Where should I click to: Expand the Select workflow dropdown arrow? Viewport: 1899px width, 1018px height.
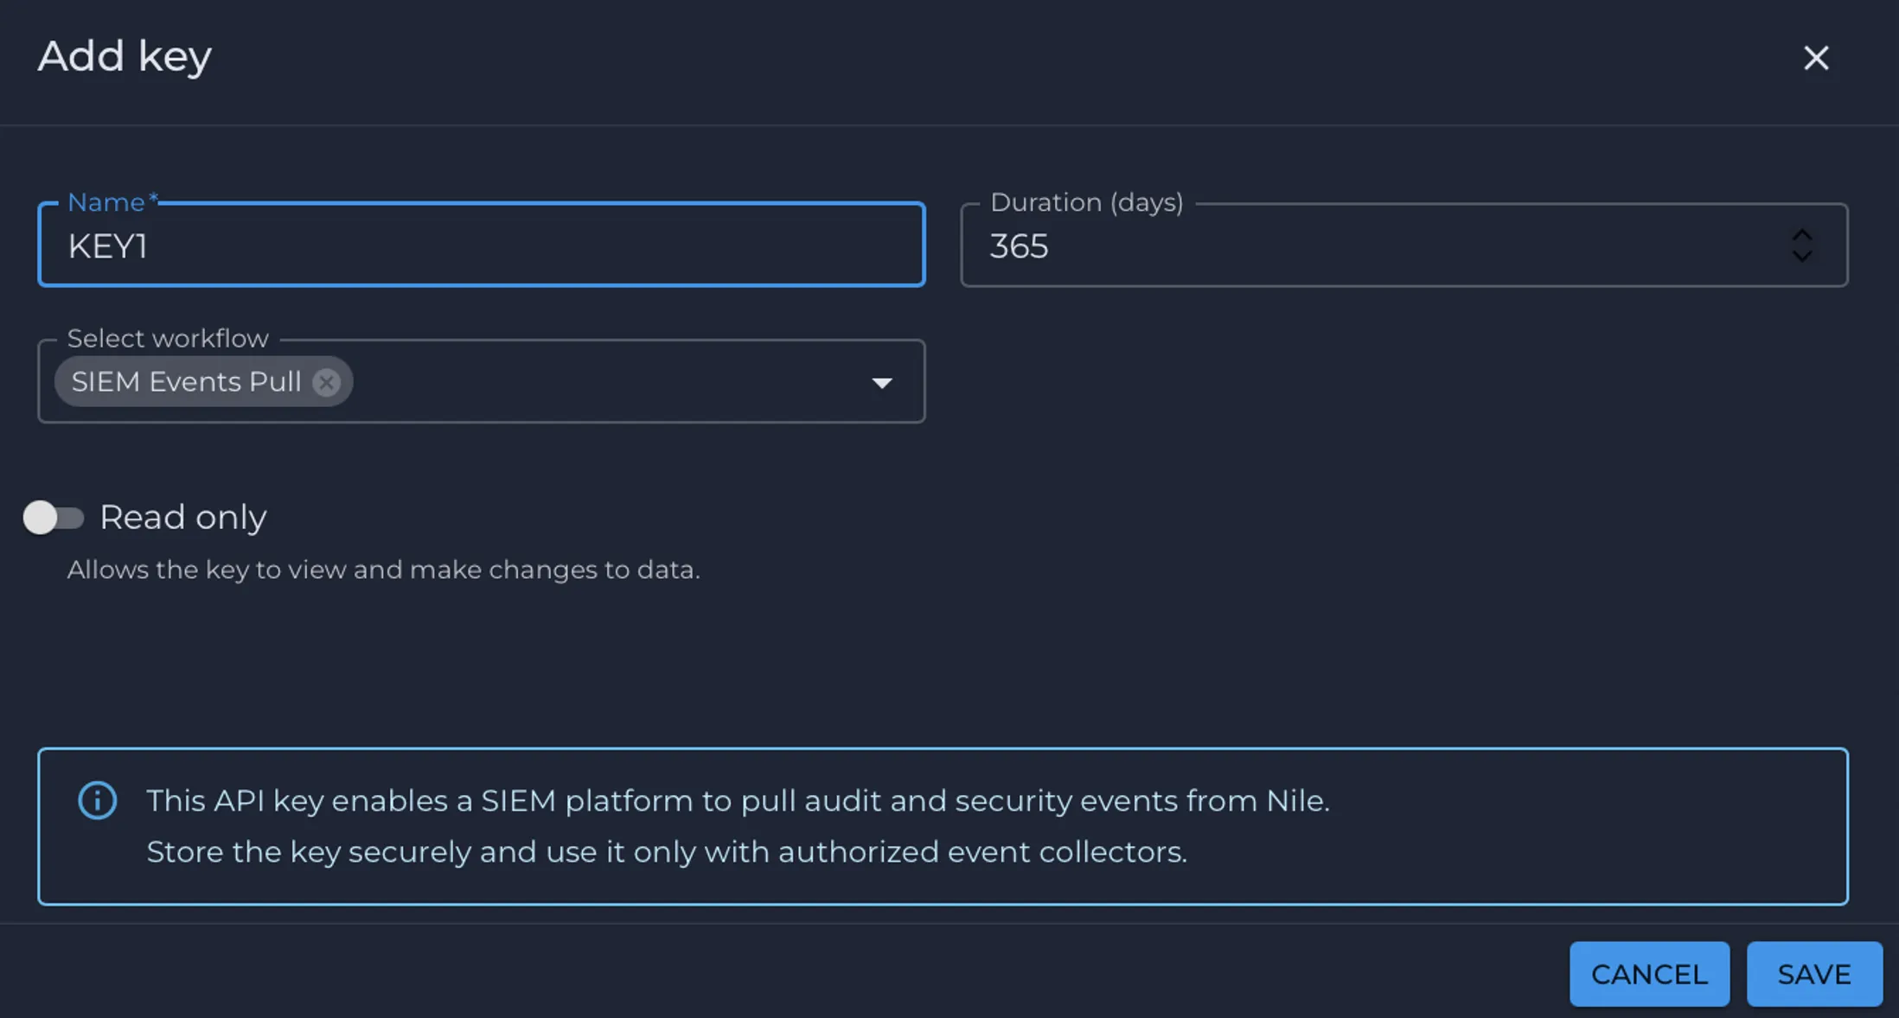coord(882,382)
